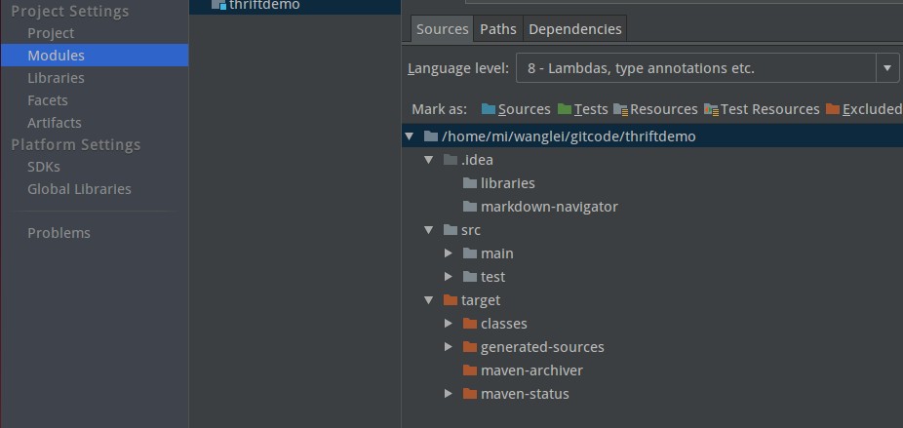The height and width of the screenshot is (428, 903).
Task: Switch to the Dependencies tab
Action: (574, 29)
